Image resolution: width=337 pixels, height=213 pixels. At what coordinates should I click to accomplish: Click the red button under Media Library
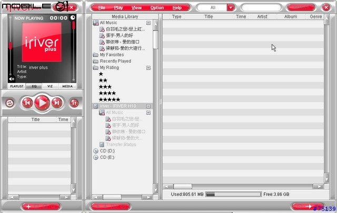[110, 207]
